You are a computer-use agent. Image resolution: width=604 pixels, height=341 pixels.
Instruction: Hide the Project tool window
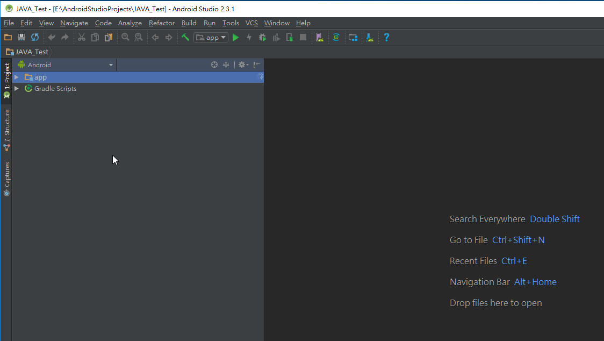click(256, 65)
